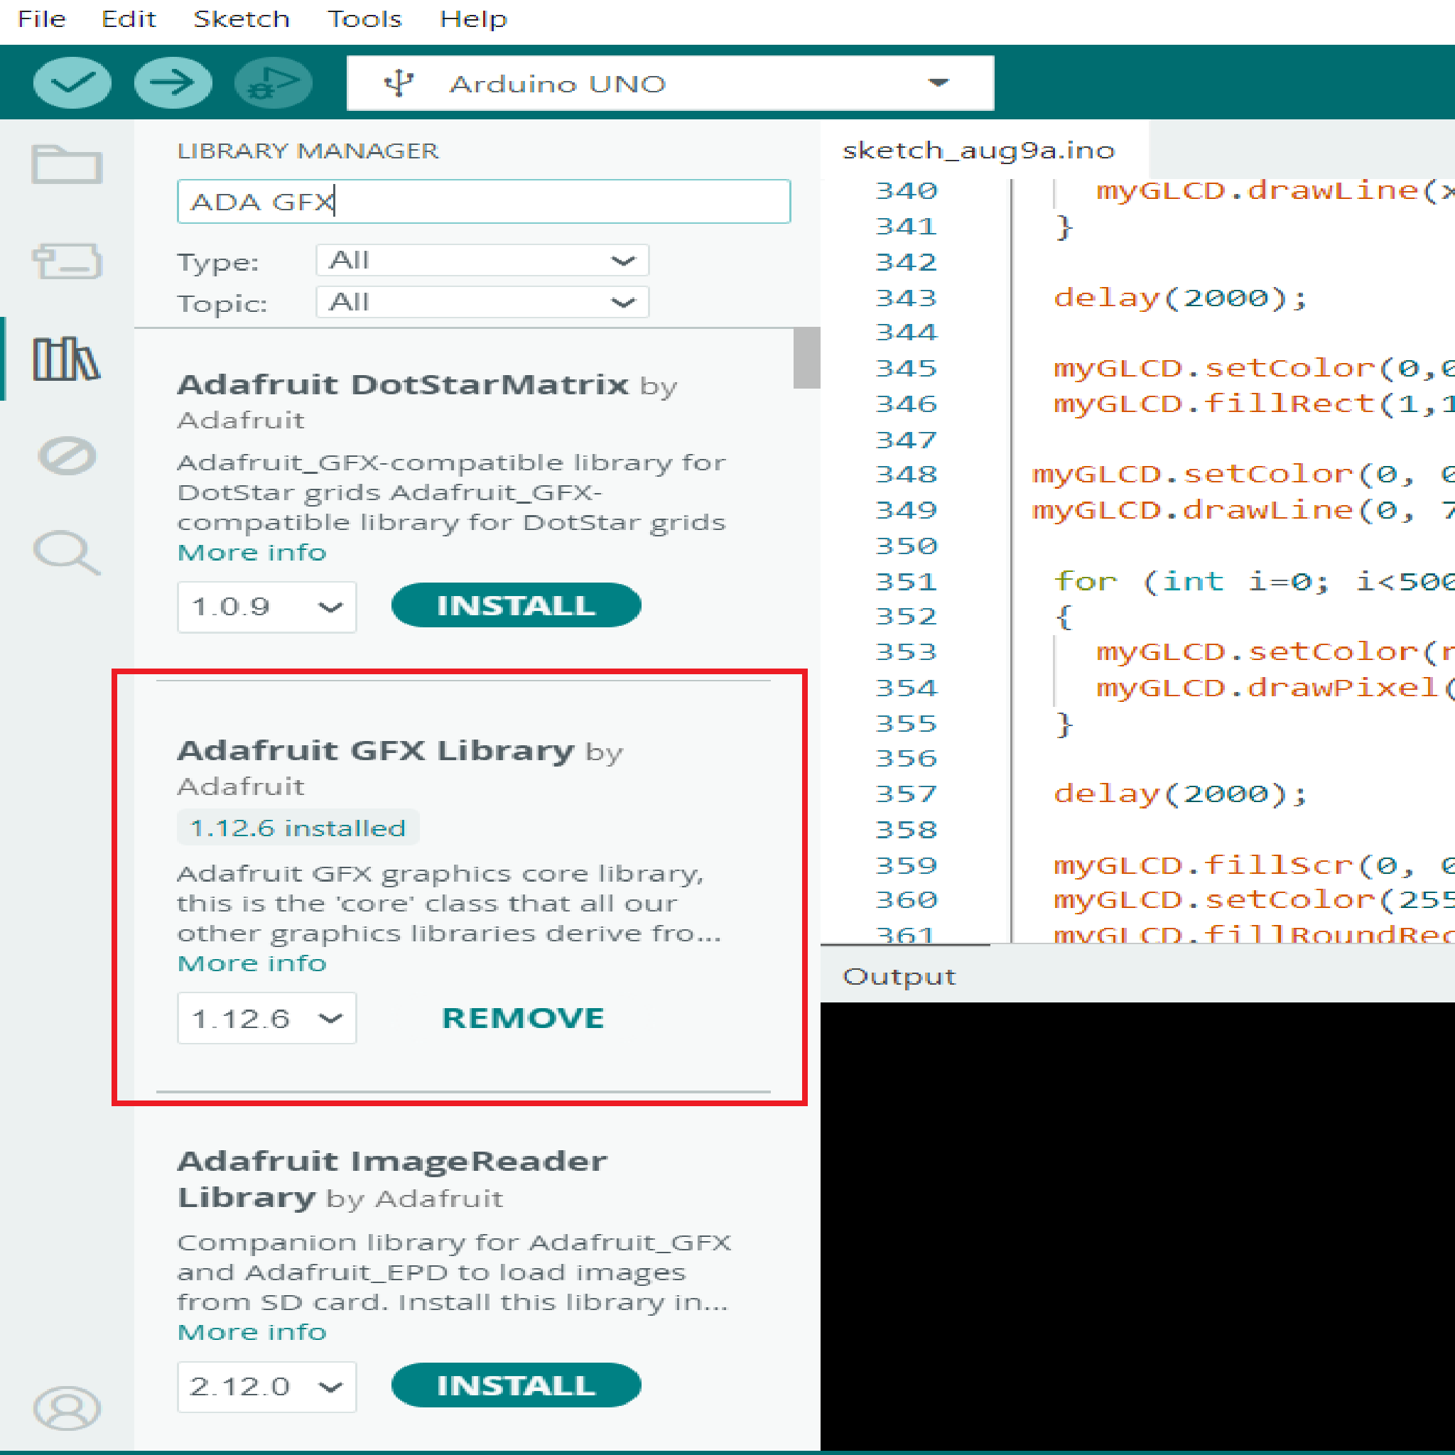Click the library search field containing ADA GFX

[x=484, y=201]
